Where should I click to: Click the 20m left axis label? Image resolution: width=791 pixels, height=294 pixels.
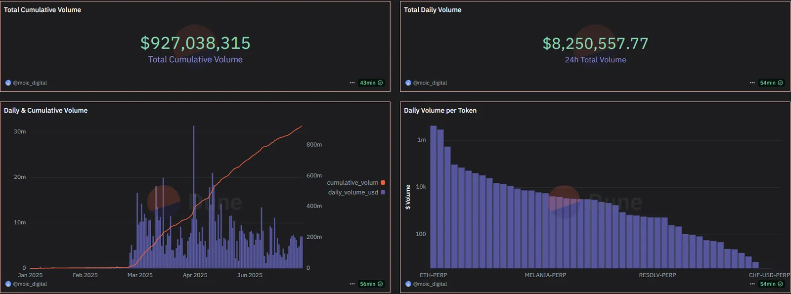click(x=20, y=177)
